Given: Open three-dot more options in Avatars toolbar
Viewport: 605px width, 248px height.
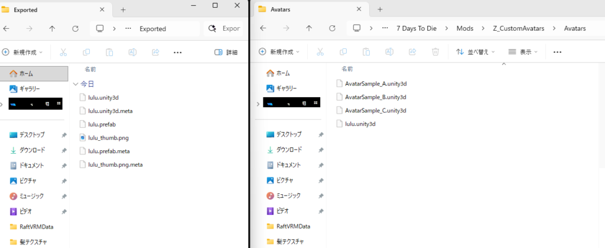Looking at the screenshot, I should (557, 52).
